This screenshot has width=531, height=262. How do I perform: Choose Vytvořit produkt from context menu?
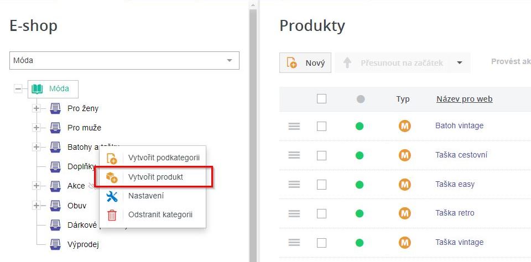[x=155, y=177]
